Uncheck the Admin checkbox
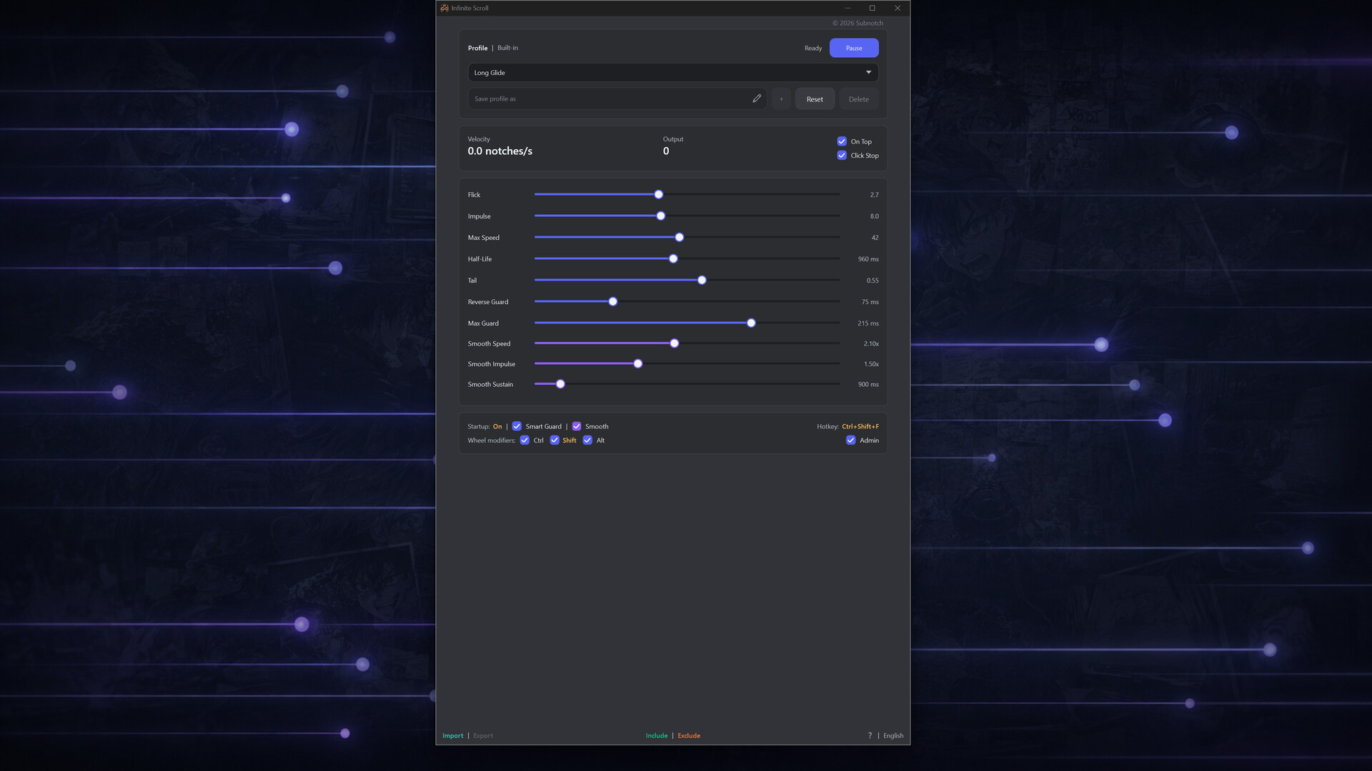1372x771 pixels. (850, 440)
